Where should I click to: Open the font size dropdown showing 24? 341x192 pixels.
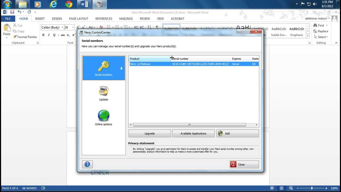pyautogui.click(x=73, y=27)
